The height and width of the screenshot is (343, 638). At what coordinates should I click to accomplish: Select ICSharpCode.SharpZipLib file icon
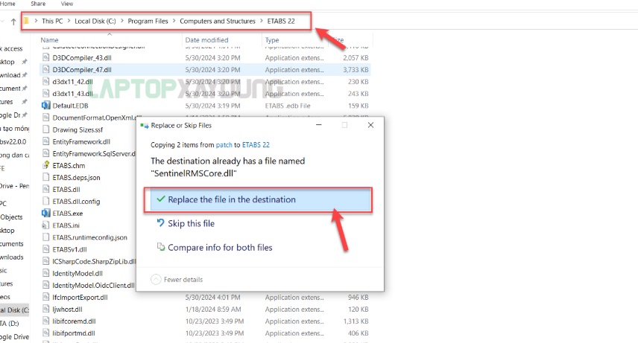point(46,261)
